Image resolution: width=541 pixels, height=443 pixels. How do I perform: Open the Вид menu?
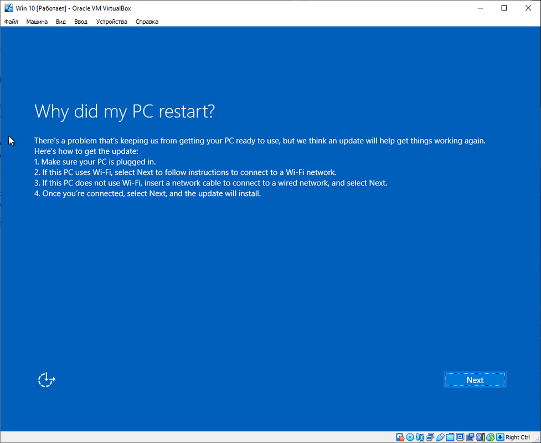61,22
